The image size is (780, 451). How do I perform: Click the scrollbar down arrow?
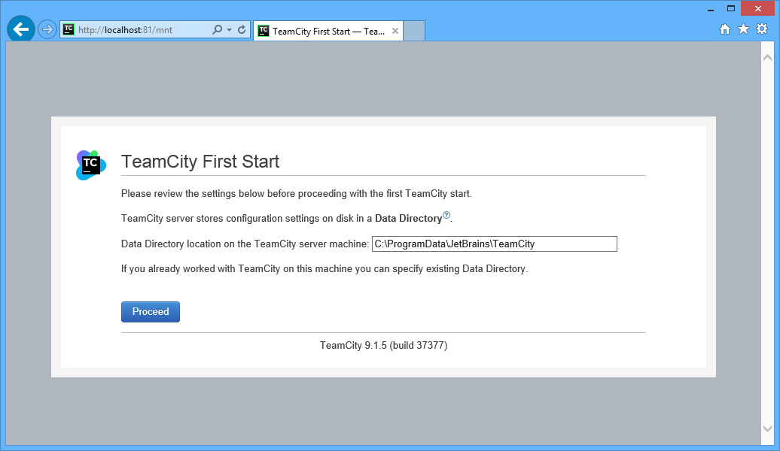click(767, 428)
